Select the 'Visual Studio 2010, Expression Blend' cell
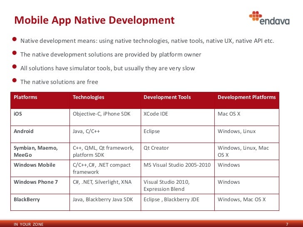Screen dimensions: 303x227 pos(178,185)
